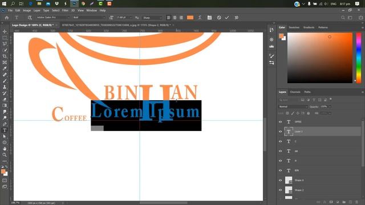The width and height of the screenshot is (365, 205).
Task: Open Windows Start menu
Action: [4, 4]
